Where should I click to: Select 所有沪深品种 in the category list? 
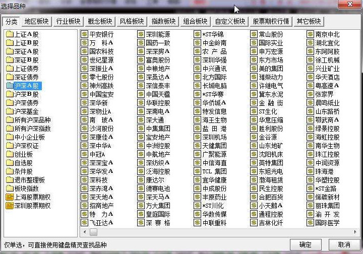click(x=32, y=120)
